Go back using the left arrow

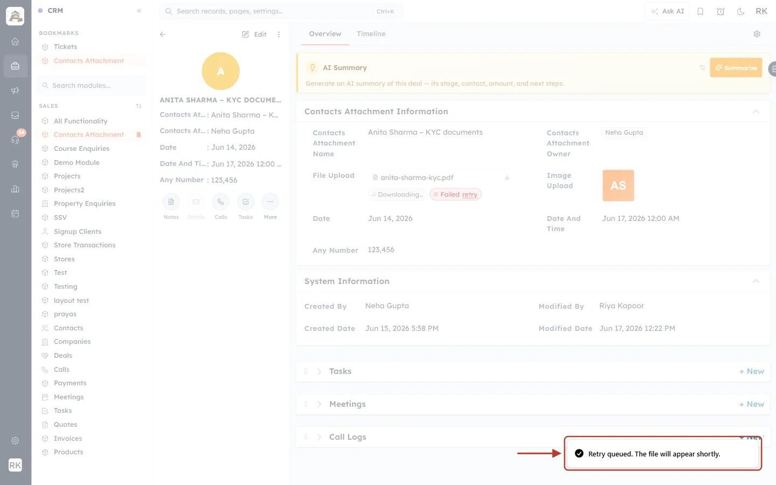click(x=163, y=34)
